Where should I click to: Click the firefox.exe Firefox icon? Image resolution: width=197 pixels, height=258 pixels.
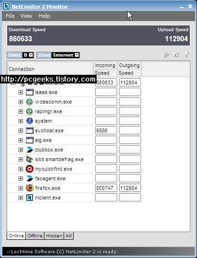pyautogui.click(x=30, y=188)
